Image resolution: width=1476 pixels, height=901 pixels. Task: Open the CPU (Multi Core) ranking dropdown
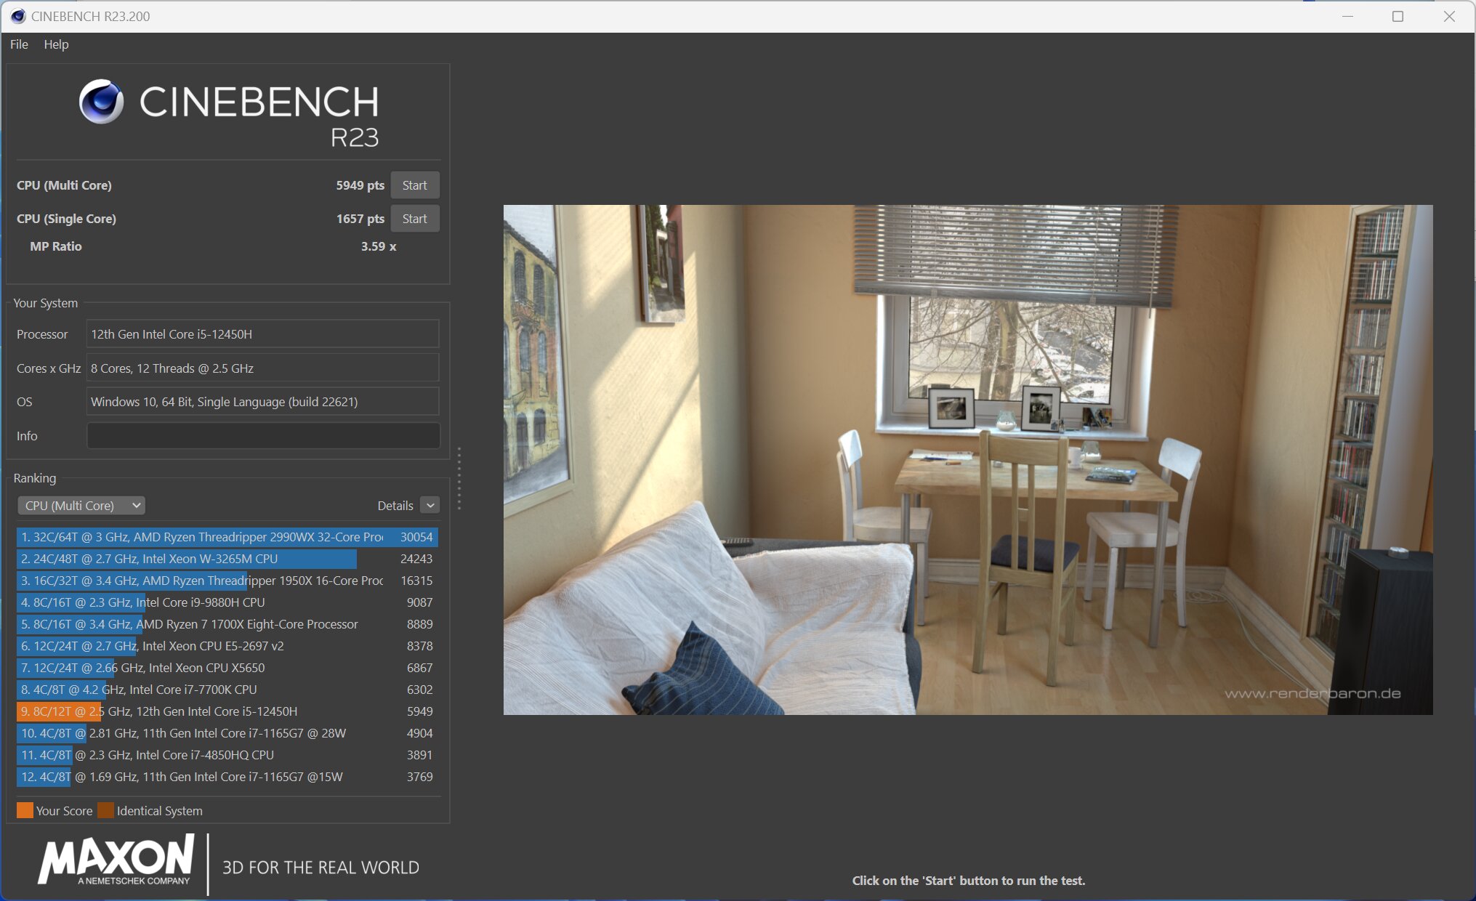[81, 506]
